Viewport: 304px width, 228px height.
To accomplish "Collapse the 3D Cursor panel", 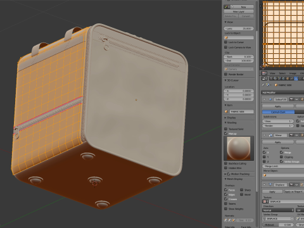I will coord(225,80).
